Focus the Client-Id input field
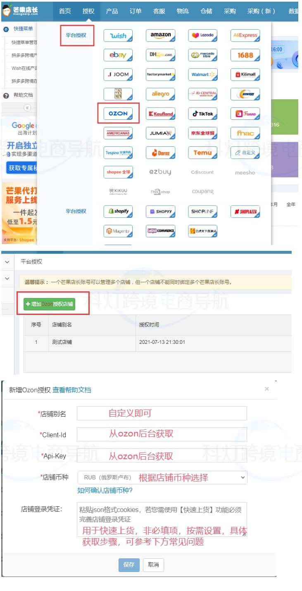The image size is (302, 591). tap(162, 434)
